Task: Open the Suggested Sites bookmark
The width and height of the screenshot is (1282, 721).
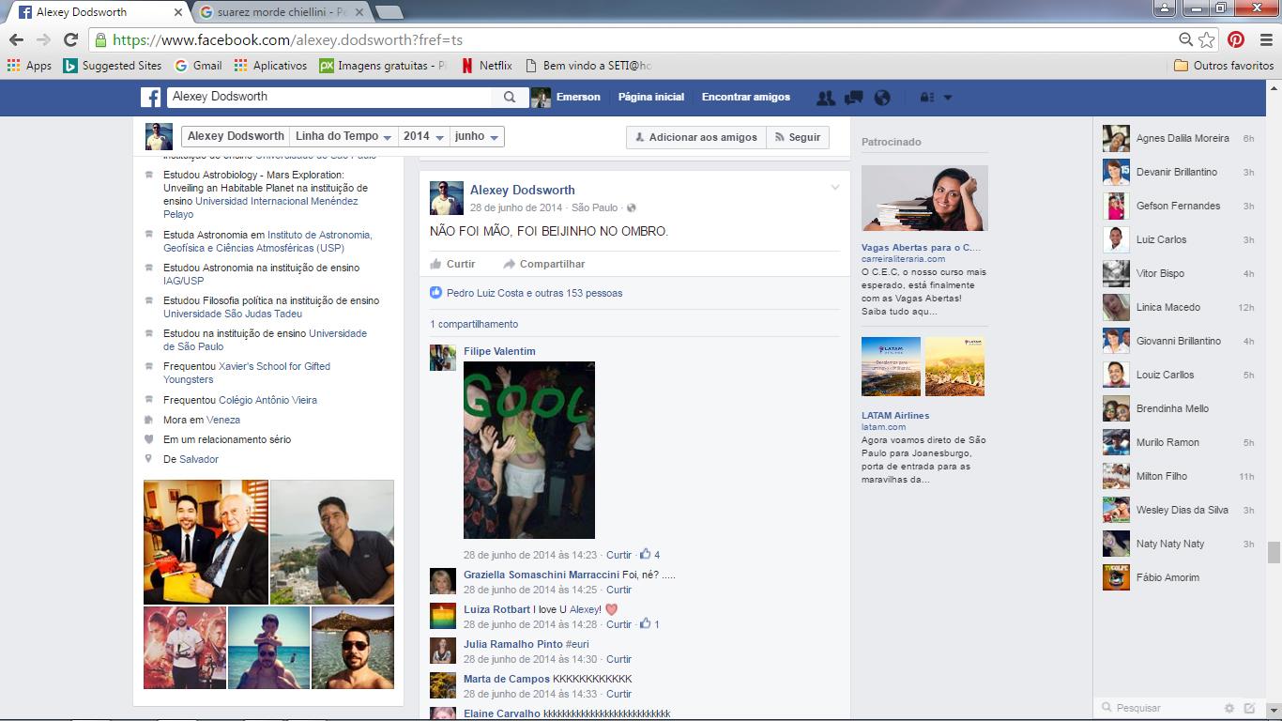Action: click(113, 66)
